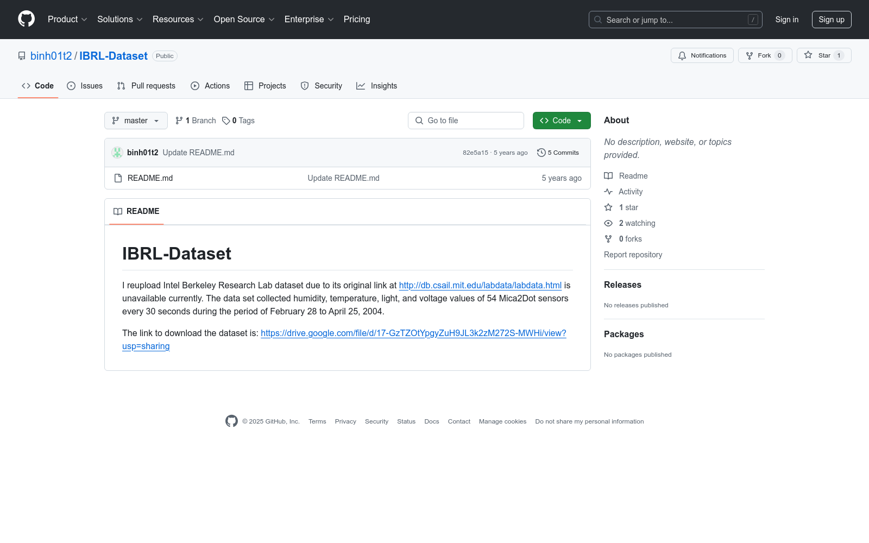Open commit history clock icon
Image resolution: width=869 pixels, height=543 pixels.
pyautogui.click(x=541, y=153)
